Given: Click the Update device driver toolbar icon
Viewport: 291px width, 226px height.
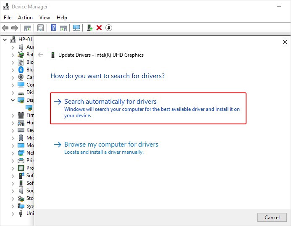Looking at the screenshot, I should coord(89,28).
